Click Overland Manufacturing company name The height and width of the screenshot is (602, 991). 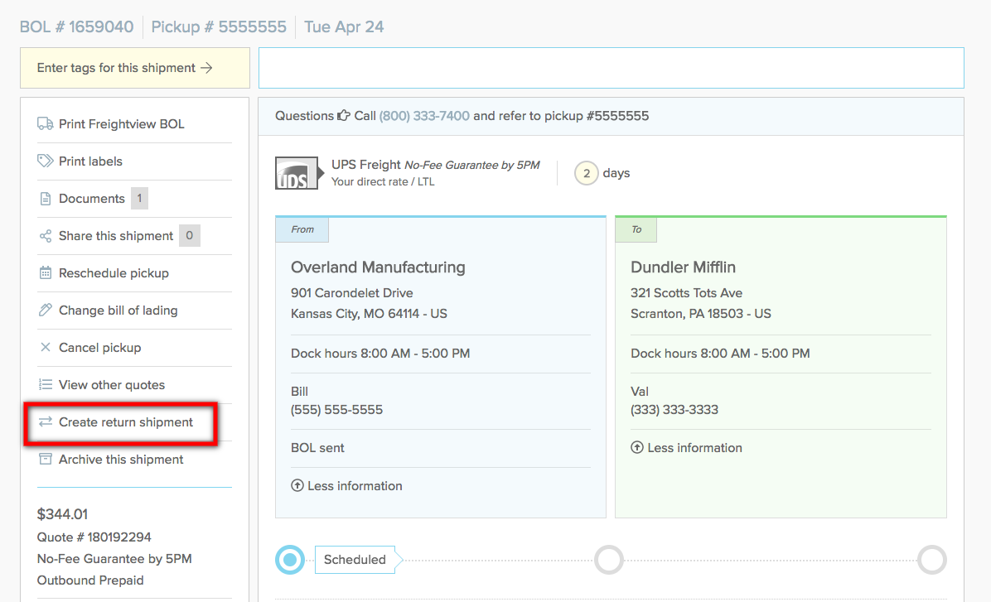click(x=378, y=267)
